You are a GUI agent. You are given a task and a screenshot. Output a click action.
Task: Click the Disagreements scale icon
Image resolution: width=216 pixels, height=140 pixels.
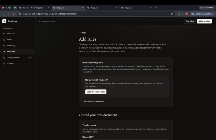4,58
